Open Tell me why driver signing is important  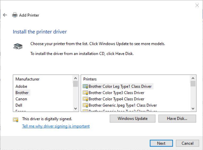coord(56,126)
